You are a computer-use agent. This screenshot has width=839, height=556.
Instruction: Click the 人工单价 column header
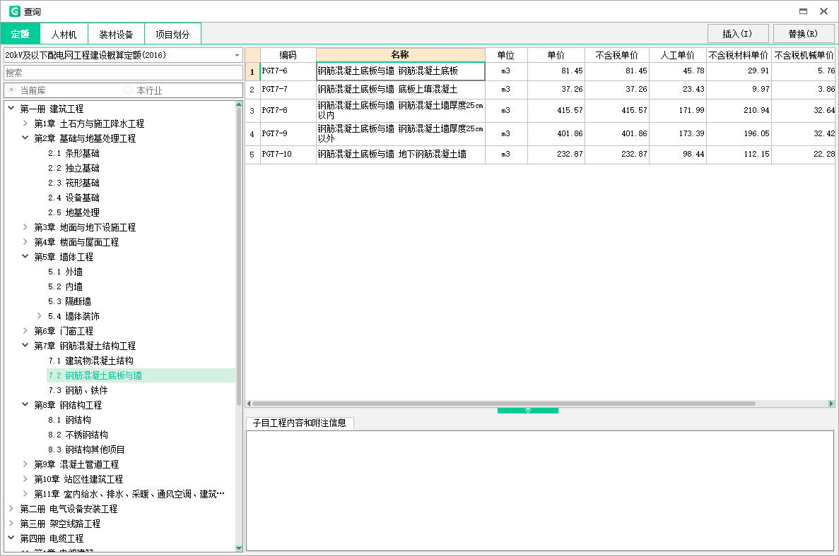677,55
